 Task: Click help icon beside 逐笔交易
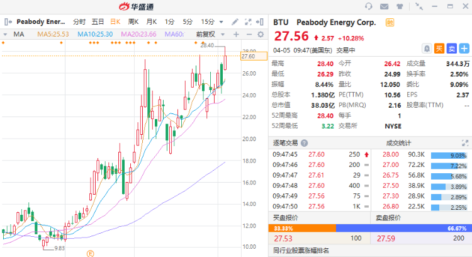click(305, 143)
